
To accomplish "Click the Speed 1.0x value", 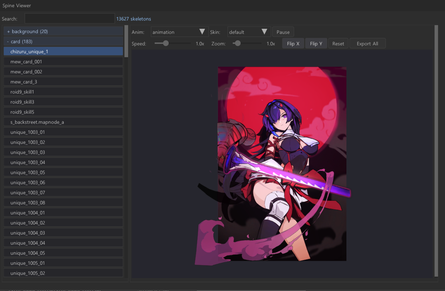I will [x=200, y=44].
